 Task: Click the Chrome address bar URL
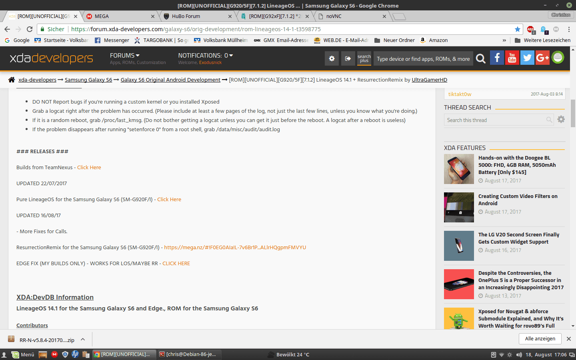[196, 29]
